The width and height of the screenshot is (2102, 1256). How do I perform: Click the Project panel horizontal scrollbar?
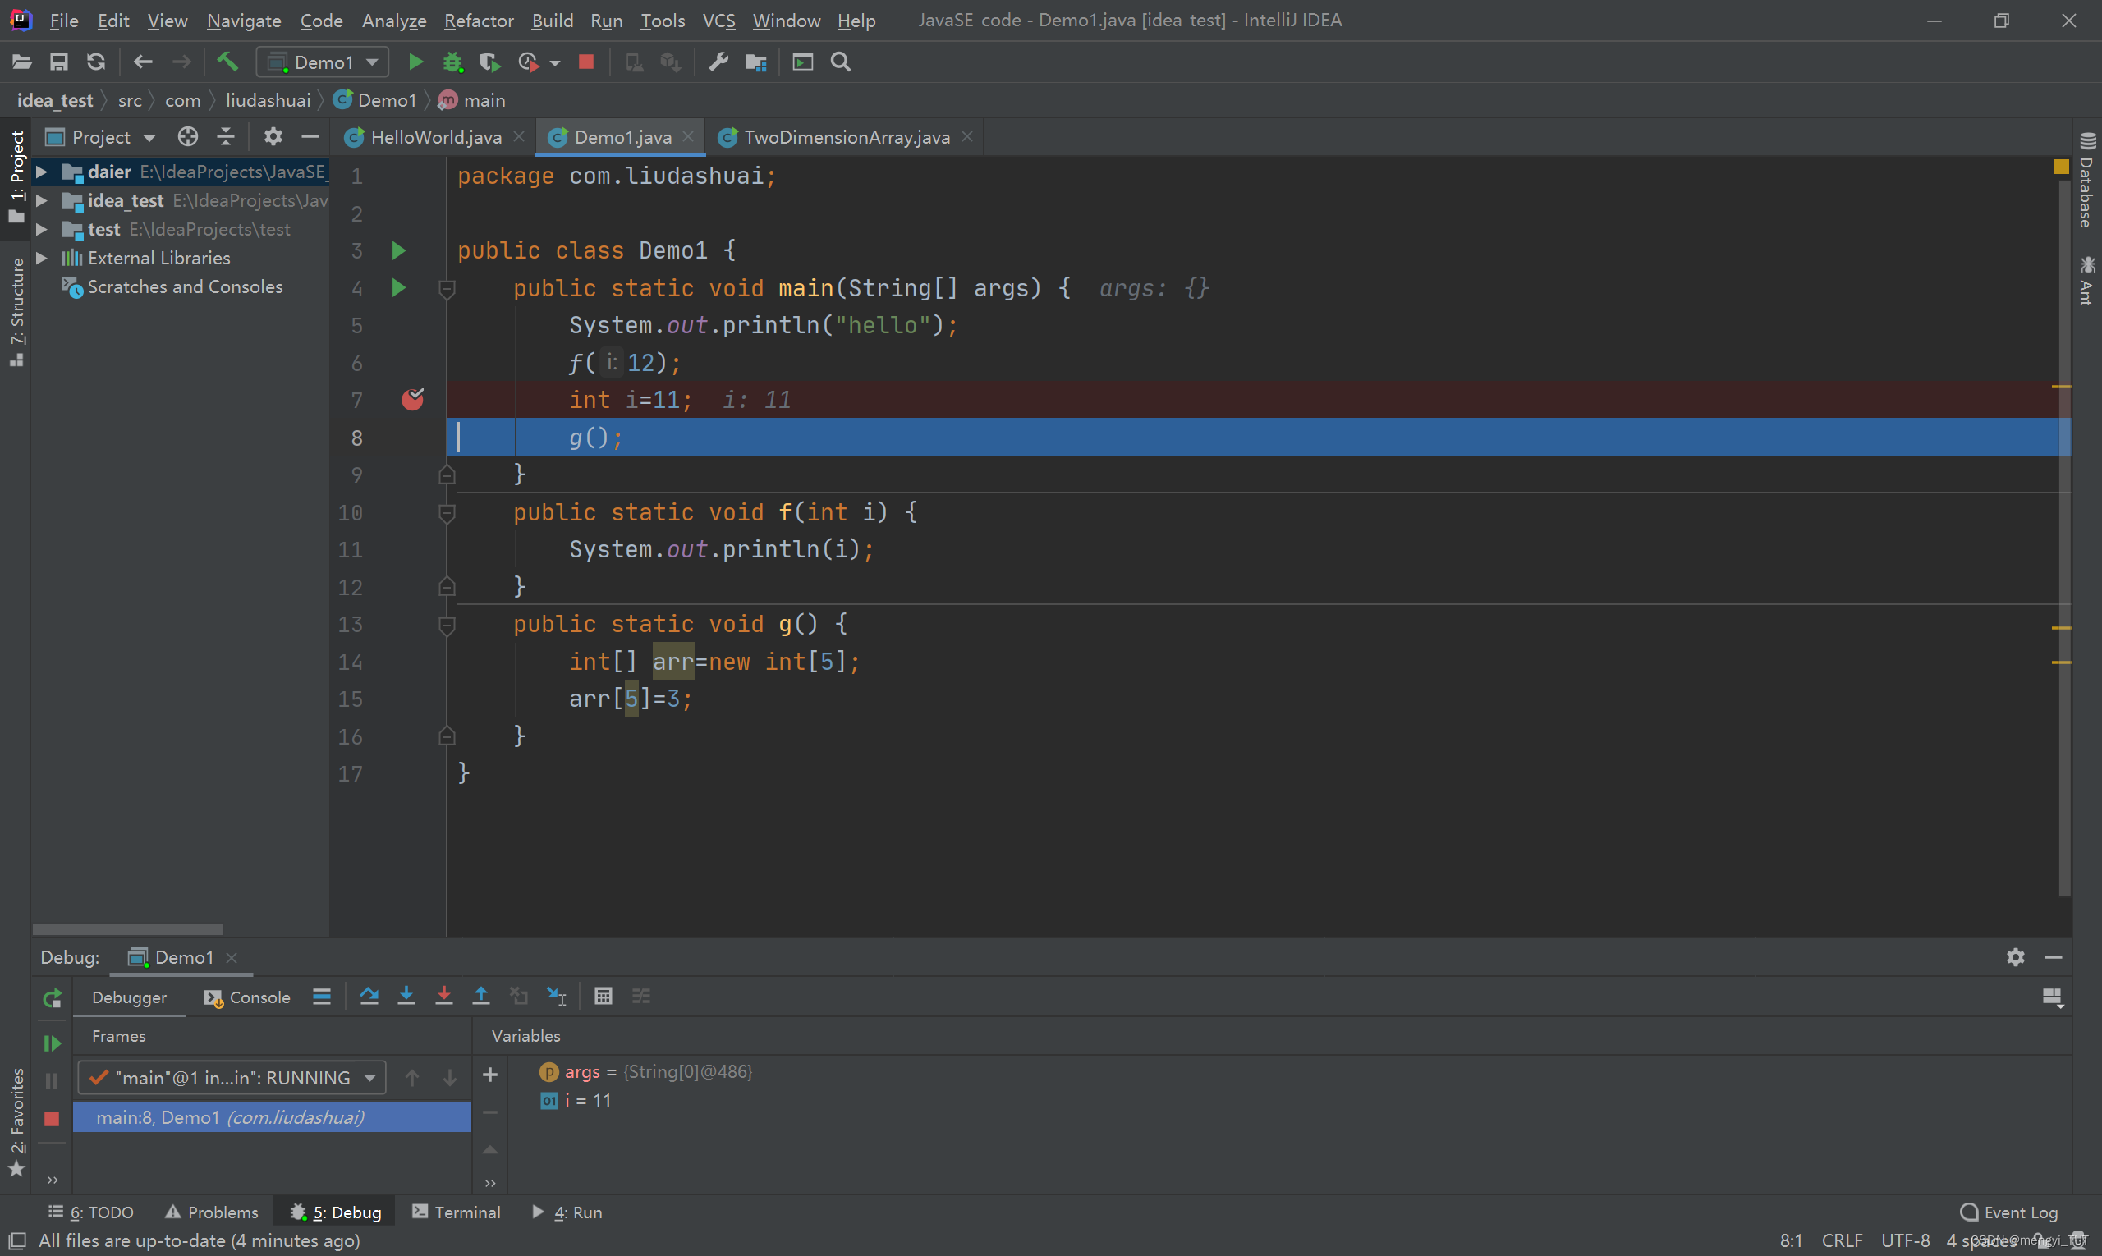pyautogui.click(x=128, y=928)
